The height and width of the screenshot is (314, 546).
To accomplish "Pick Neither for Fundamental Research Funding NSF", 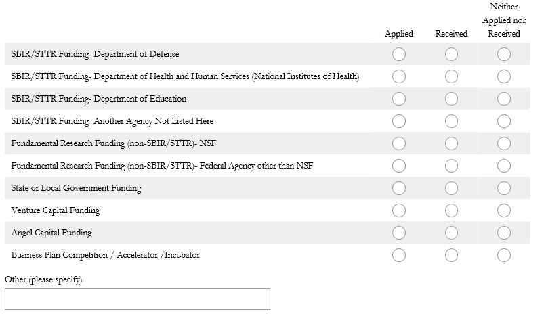I will 503,143.
